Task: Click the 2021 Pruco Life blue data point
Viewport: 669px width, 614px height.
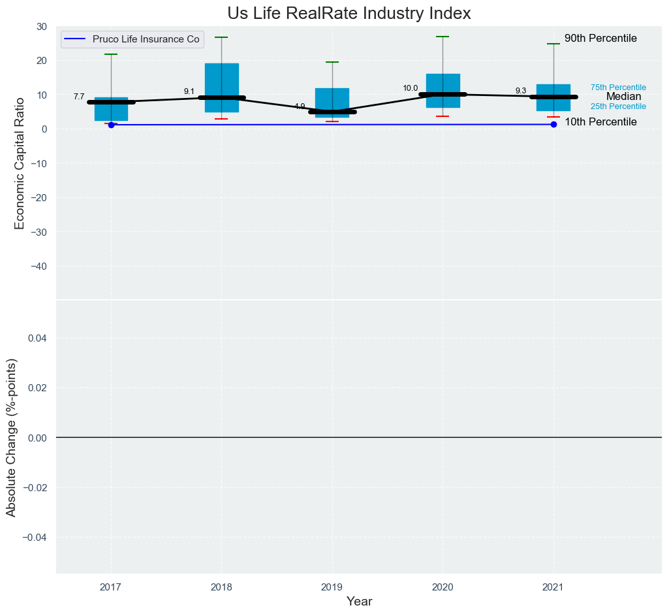Action: coord(553,124)
